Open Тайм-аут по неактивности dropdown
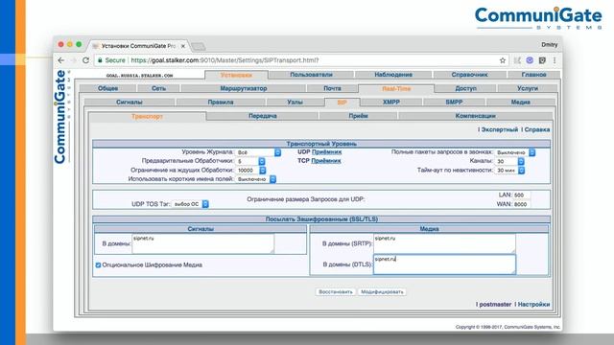The height and width of the screenshot is (345, 614). [509, 171]
